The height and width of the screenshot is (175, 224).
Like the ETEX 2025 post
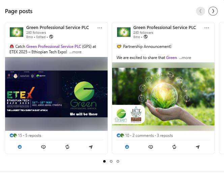point(20,147)
